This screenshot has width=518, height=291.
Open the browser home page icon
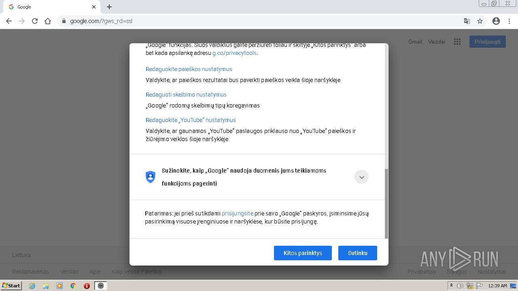tap(48, 21)
